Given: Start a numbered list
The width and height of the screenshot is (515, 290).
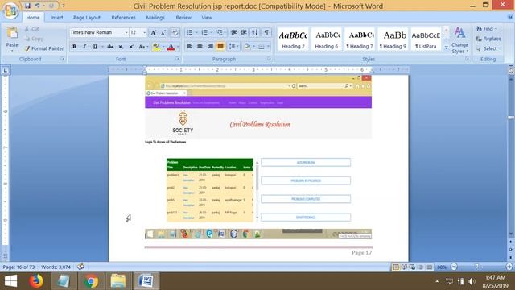Looking at the screenshot, I should tap(204, 32).
